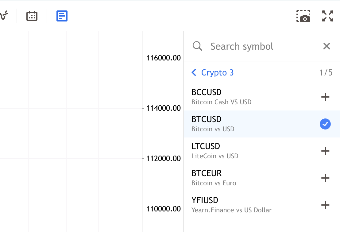Viewport: 340px width, 232px height.
Task: Add BTCEUR with the plus icon
Action: (x=325, y=178)
